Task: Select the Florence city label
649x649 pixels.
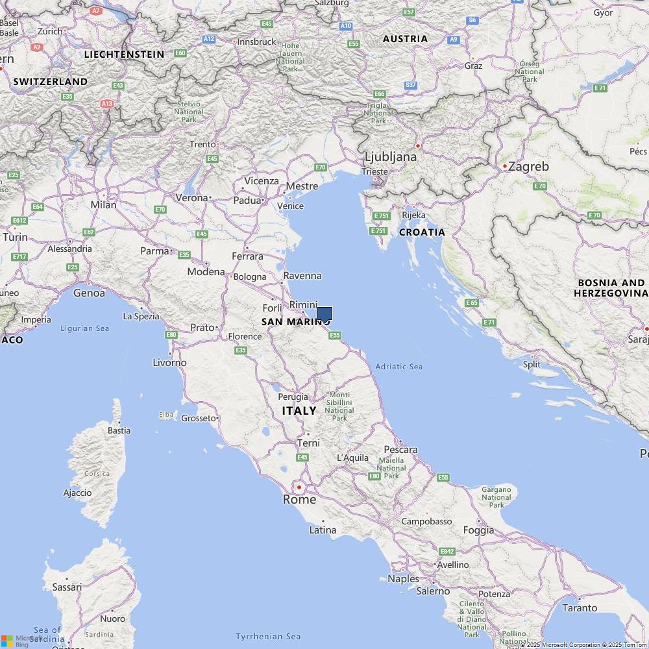Action: point(245,336)
